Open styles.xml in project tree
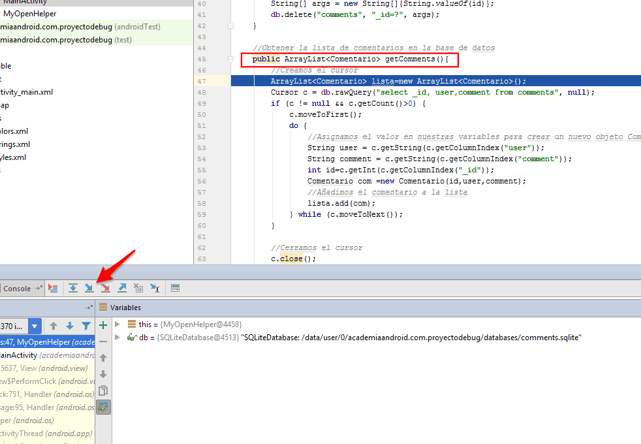 (13, 157)
